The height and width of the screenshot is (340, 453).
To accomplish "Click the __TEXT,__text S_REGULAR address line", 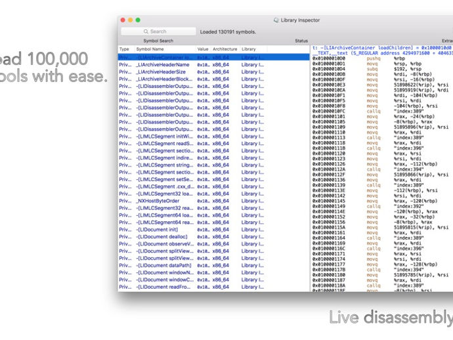I will (x=383, y=53).
